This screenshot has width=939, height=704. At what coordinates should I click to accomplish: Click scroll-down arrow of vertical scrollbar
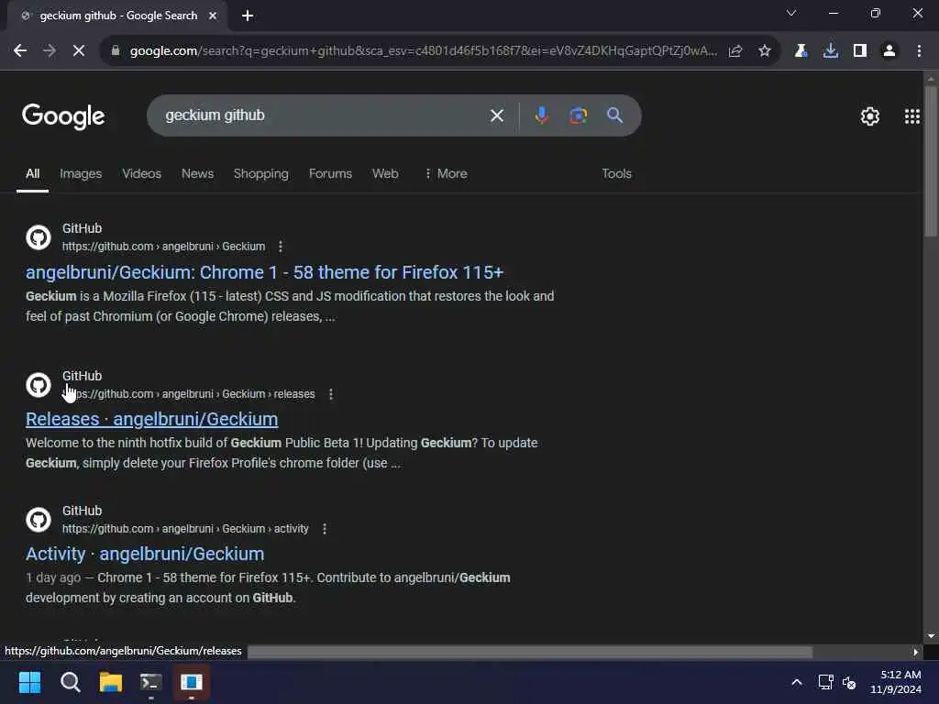[x=931, y=636]
